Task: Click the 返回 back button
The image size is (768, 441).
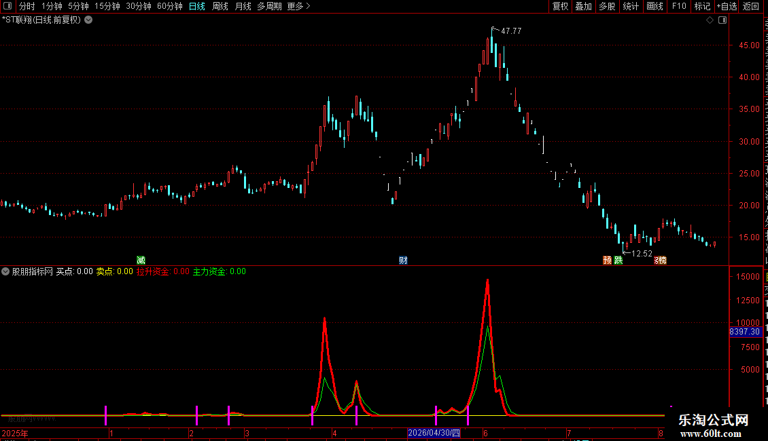Action: point(751,6)
